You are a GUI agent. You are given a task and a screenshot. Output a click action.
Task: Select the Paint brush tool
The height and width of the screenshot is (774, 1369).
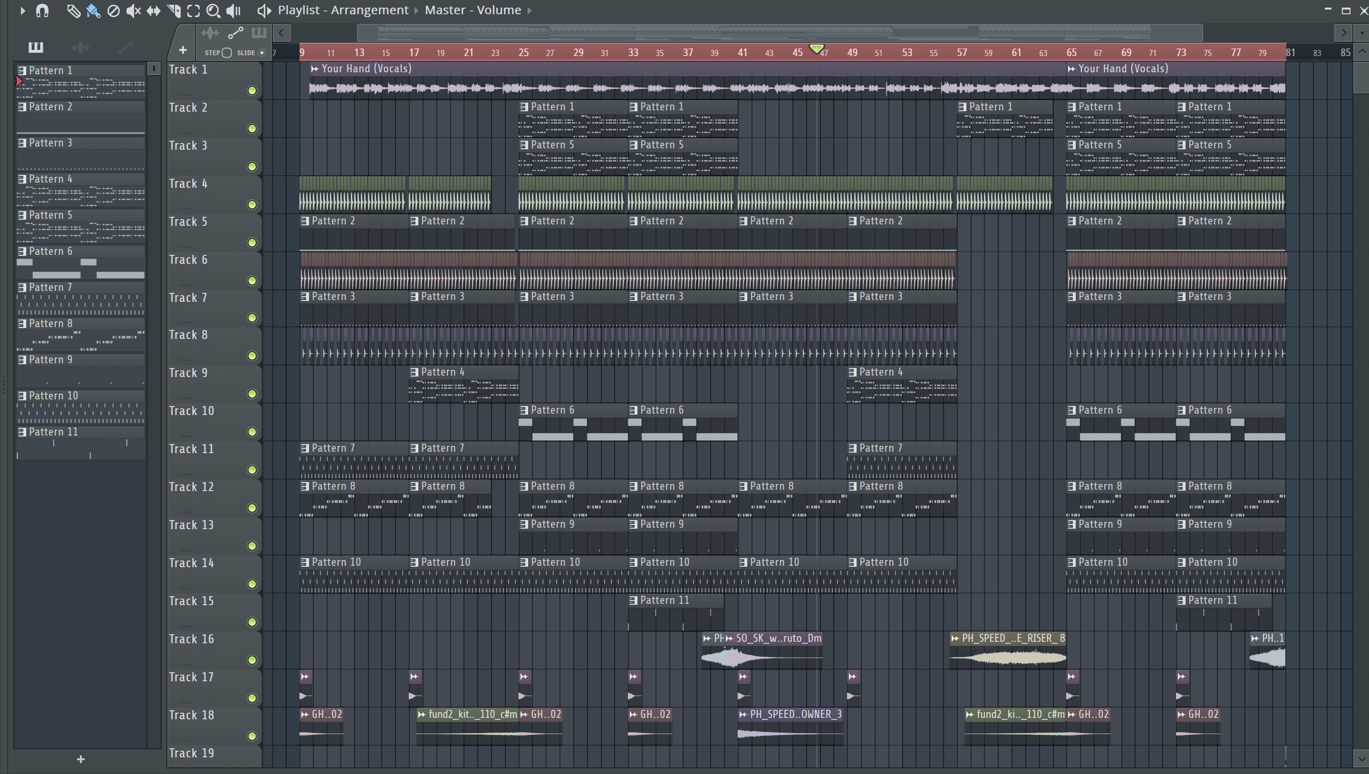[94, 10]
